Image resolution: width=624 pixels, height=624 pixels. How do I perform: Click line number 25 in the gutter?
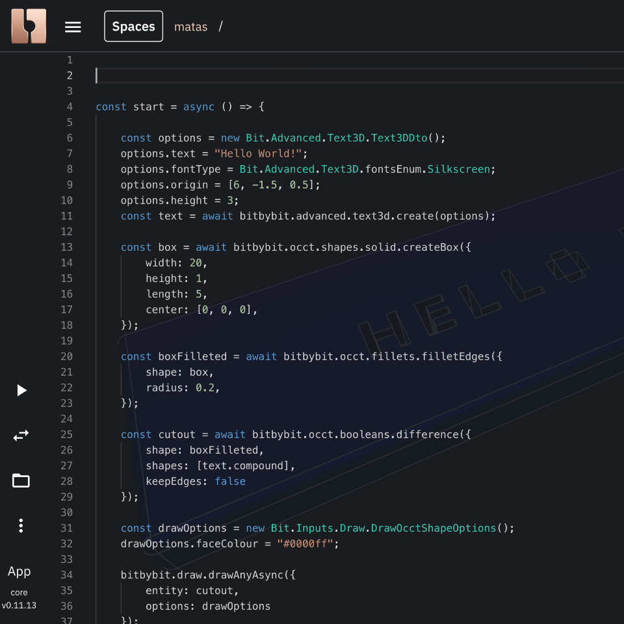pyautogui.click(x=66, y=434)
